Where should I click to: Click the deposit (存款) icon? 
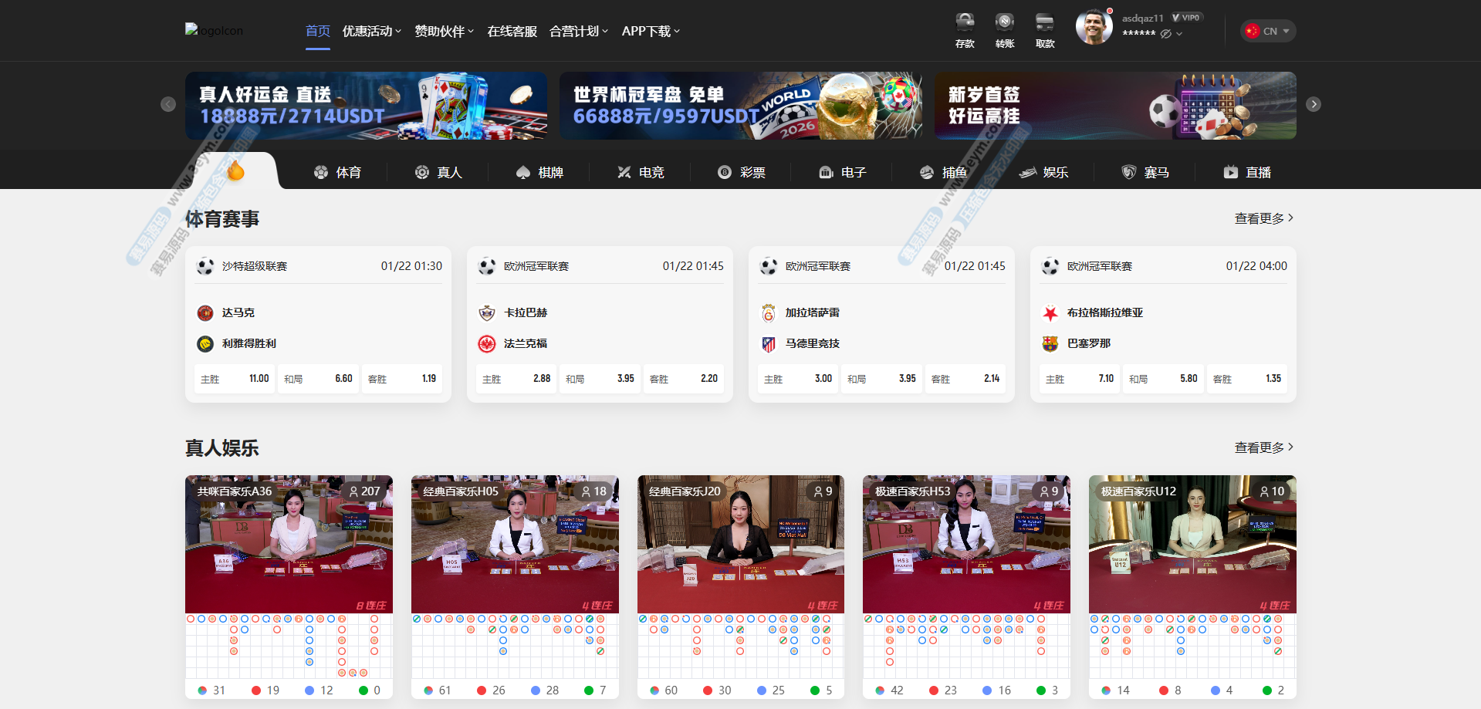pos(965,29)
